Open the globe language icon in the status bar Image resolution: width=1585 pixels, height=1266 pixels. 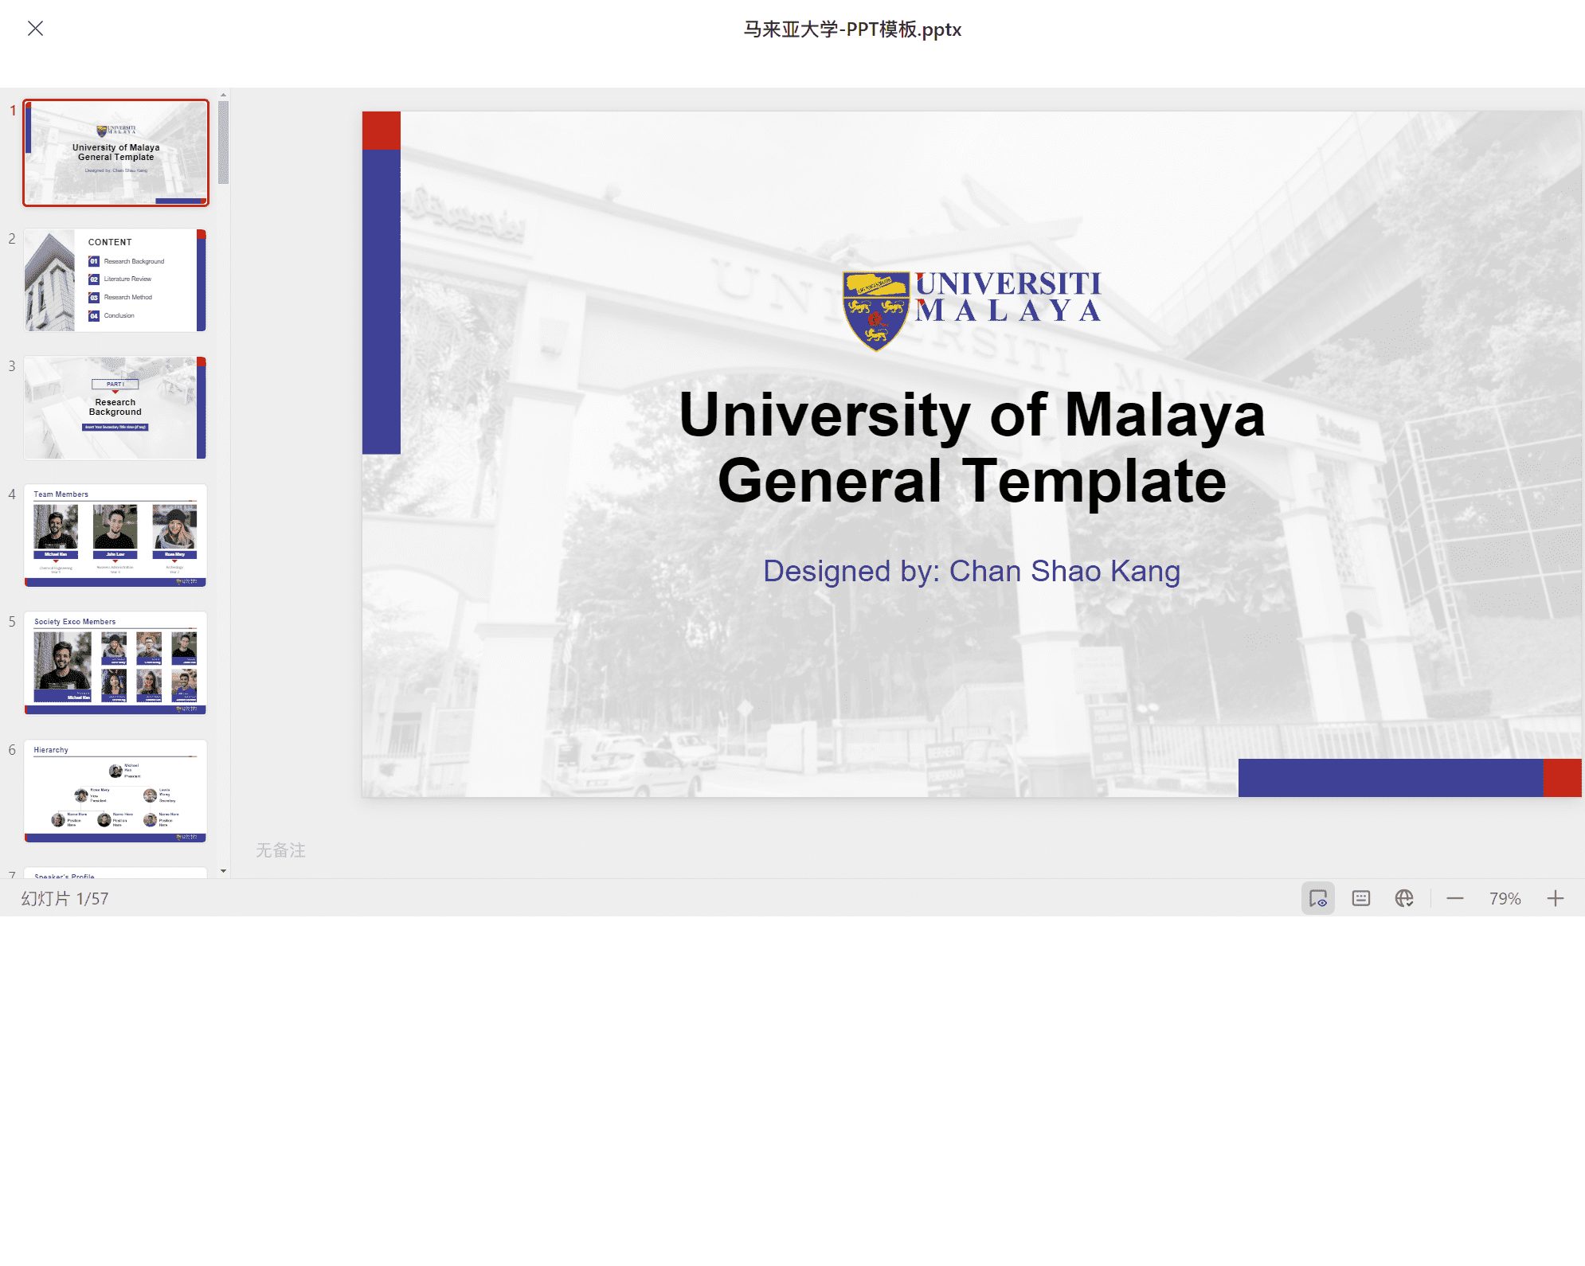[1404, 898]
